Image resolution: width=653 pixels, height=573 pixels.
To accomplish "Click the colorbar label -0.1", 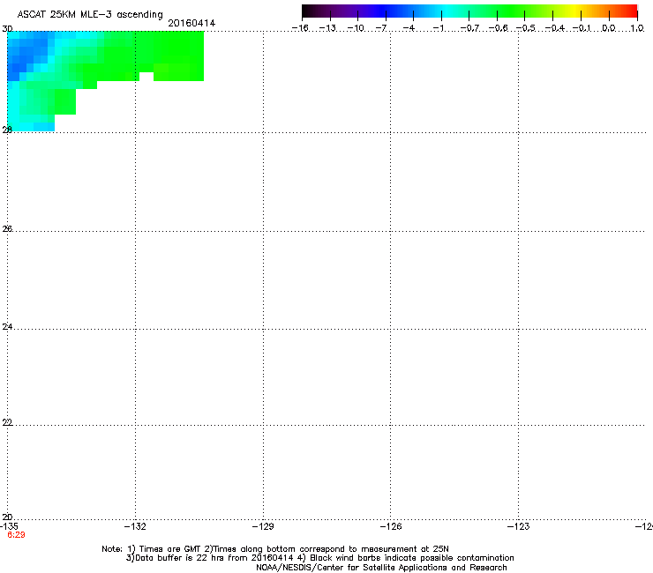I will 582,28.
